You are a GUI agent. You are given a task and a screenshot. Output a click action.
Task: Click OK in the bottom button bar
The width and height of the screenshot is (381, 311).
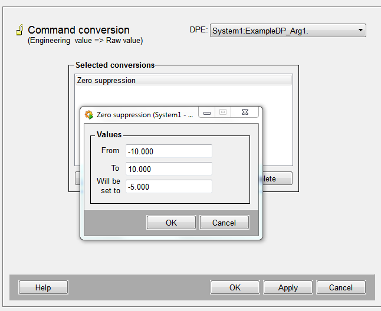coord(235,287)
